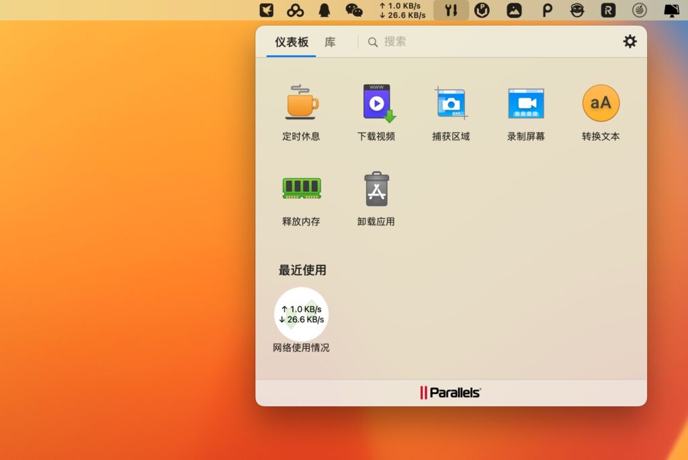Screen dimensions: 688x460
Task: Switch to the 库 (Library) tab
Action: [330, 42]
